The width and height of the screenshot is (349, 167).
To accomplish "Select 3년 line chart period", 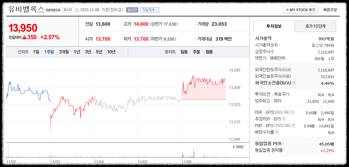I will [x=88, y=52].
